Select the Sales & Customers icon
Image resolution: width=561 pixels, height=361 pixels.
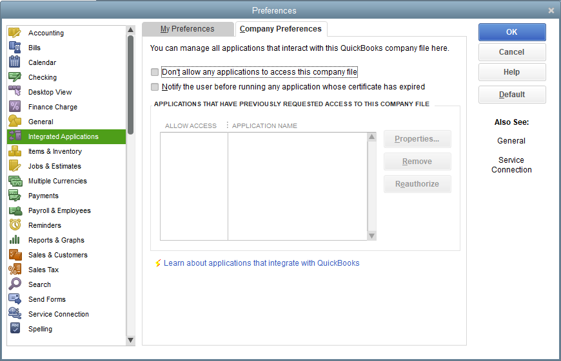point(15,255)
